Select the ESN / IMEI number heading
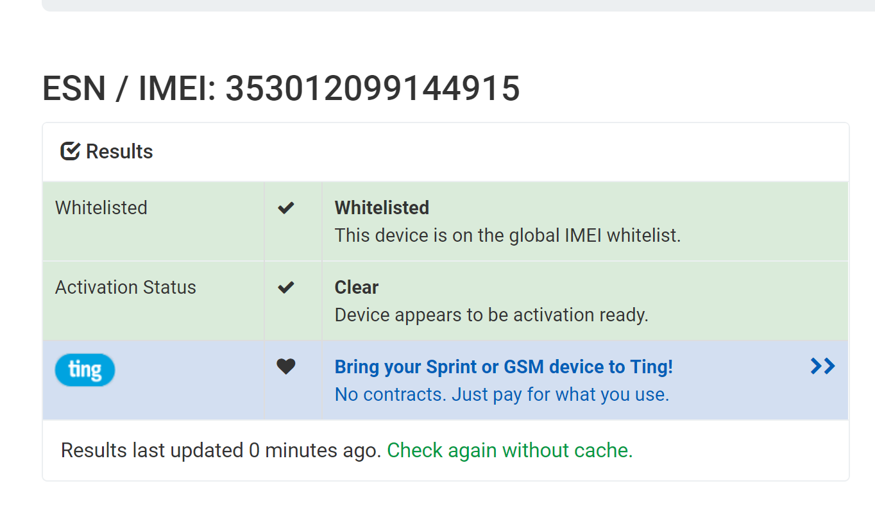875x522 pixels. pos(281,88)
